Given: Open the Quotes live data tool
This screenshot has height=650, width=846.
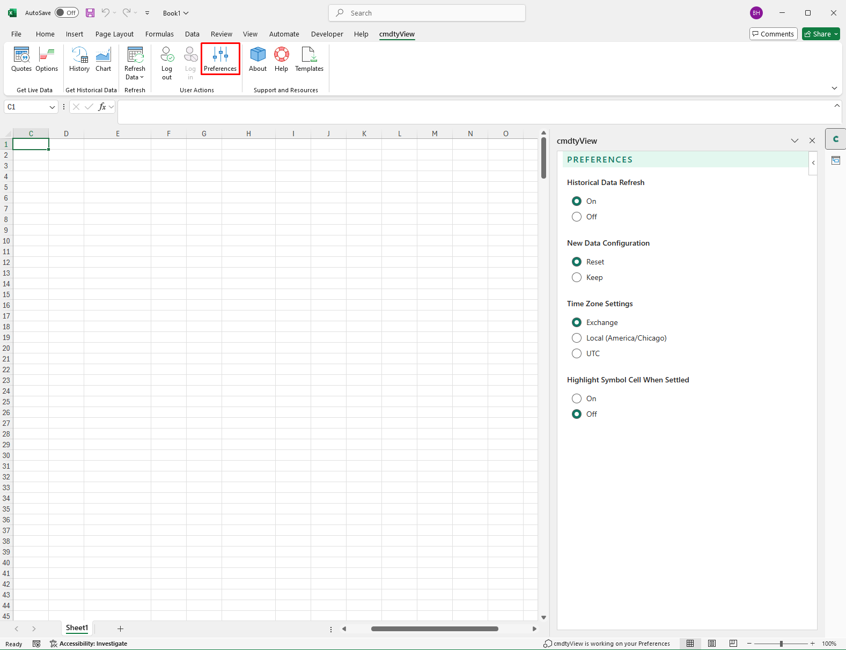Looking at the screenshot, I should click(x=21, y=60).
